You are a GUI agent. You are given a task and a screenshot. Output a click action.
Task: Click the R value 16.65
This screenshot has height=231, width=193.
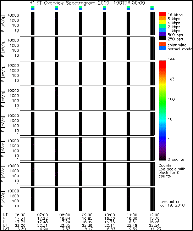87,219
